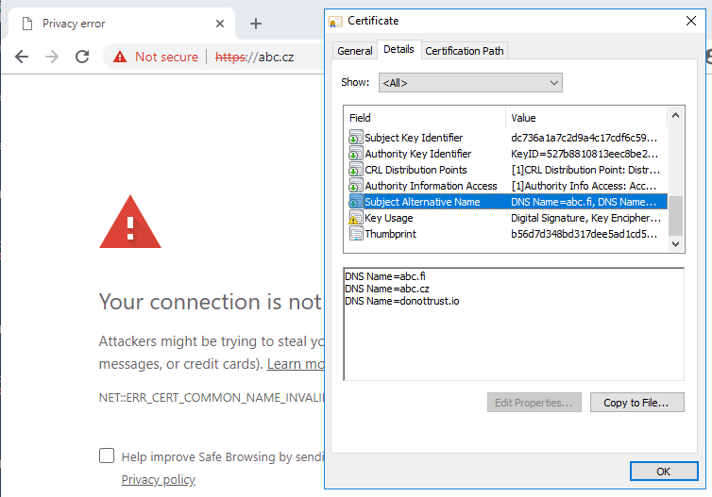Enable Help improve Safe Browsing checkbox
Viewport: 712px width, 497px height.
tap(107, 456)
